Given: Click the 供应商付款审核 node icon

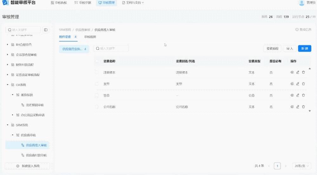Looking at the screenshot, I should (23, 155).
